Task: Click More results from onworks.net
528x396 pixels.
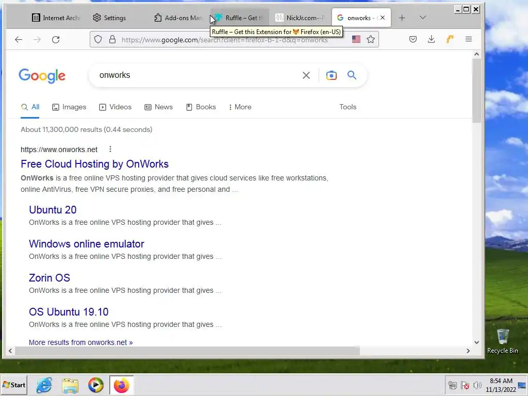Action: click(81, 342)
